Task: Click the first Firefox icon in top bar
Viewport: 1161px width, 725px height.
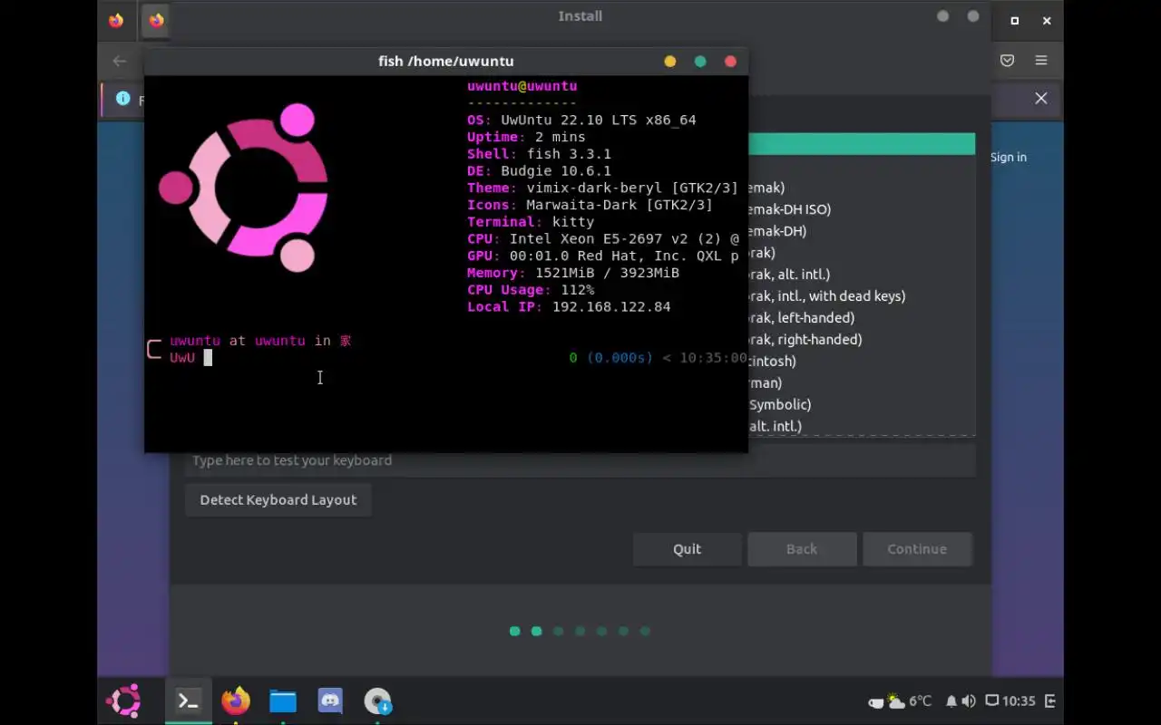Action: (116, 20)
